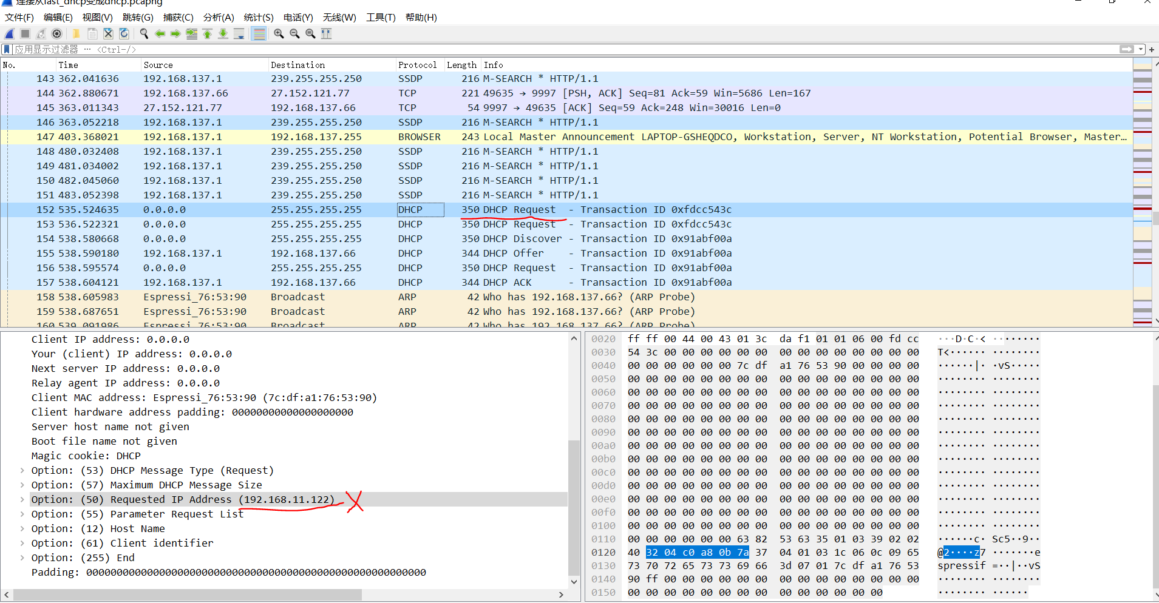Open a capture file via folder icon

point(76,34)
